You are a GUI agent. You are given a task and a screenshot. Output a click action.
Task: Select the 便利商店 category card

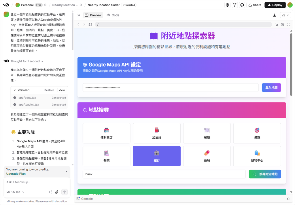click(x=107, y=133)
